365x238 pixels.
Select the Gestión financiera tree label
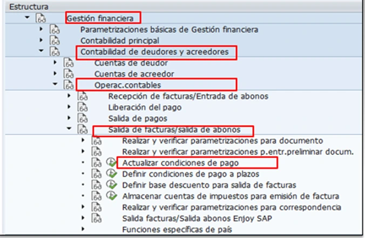(100, 18)
